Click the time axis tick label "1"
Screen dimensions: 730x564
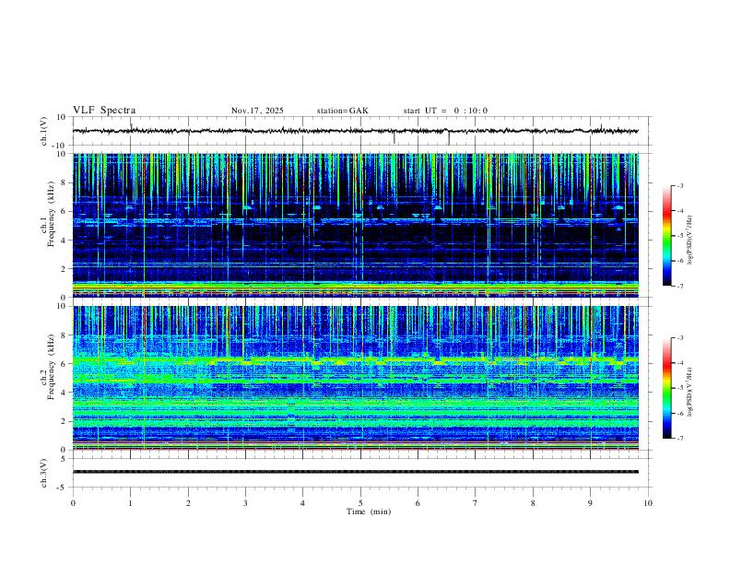[130, 503]
